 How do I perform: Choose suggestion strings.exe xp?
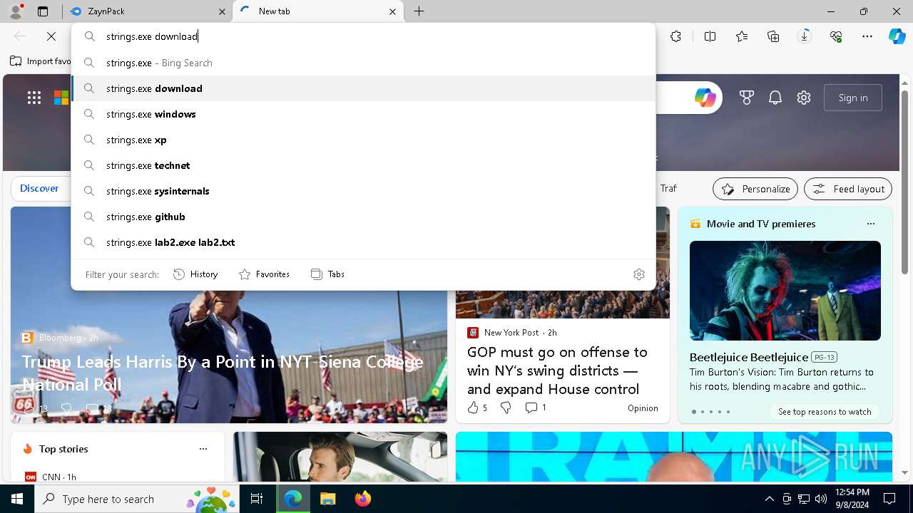[363, 140]
